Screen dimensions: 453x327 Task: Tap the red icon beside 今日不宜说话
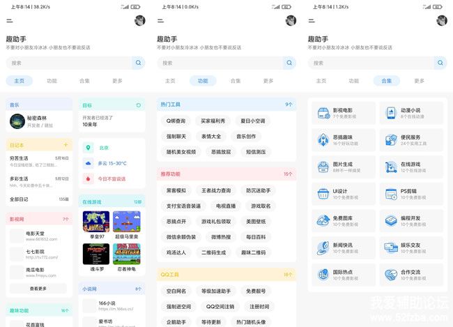pyautogui.click(x=88, y=178)
